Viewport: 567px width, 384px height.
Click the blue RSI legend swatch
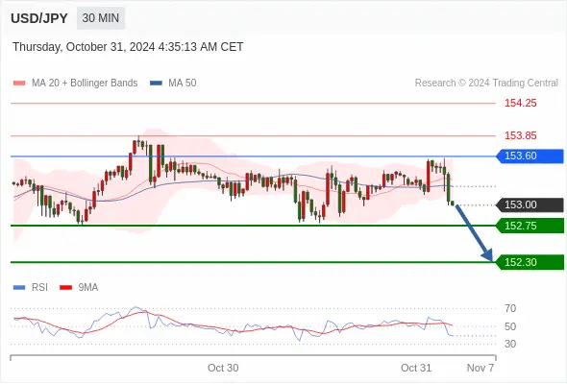19,288
